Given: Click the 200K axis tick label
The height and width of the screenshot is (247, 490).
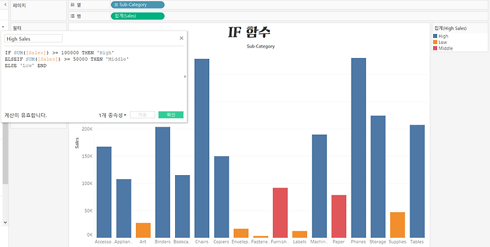Looking at the screenshot, I should (x=87, y=129).
